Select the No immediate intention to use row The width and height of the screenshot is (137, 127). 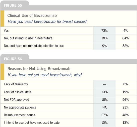pyautogui.click(x=68, y=46)
